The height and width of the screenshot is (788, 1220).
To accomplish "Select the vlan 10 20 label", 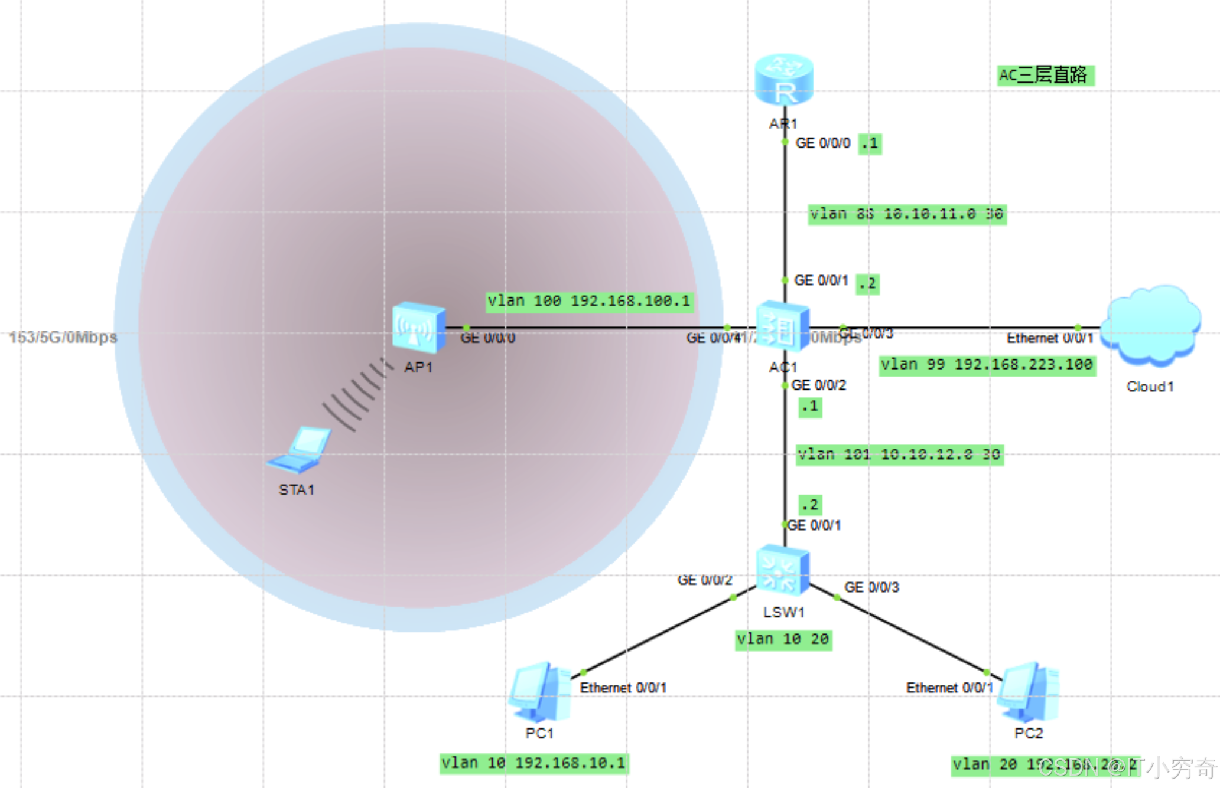I will pos(783,639).
